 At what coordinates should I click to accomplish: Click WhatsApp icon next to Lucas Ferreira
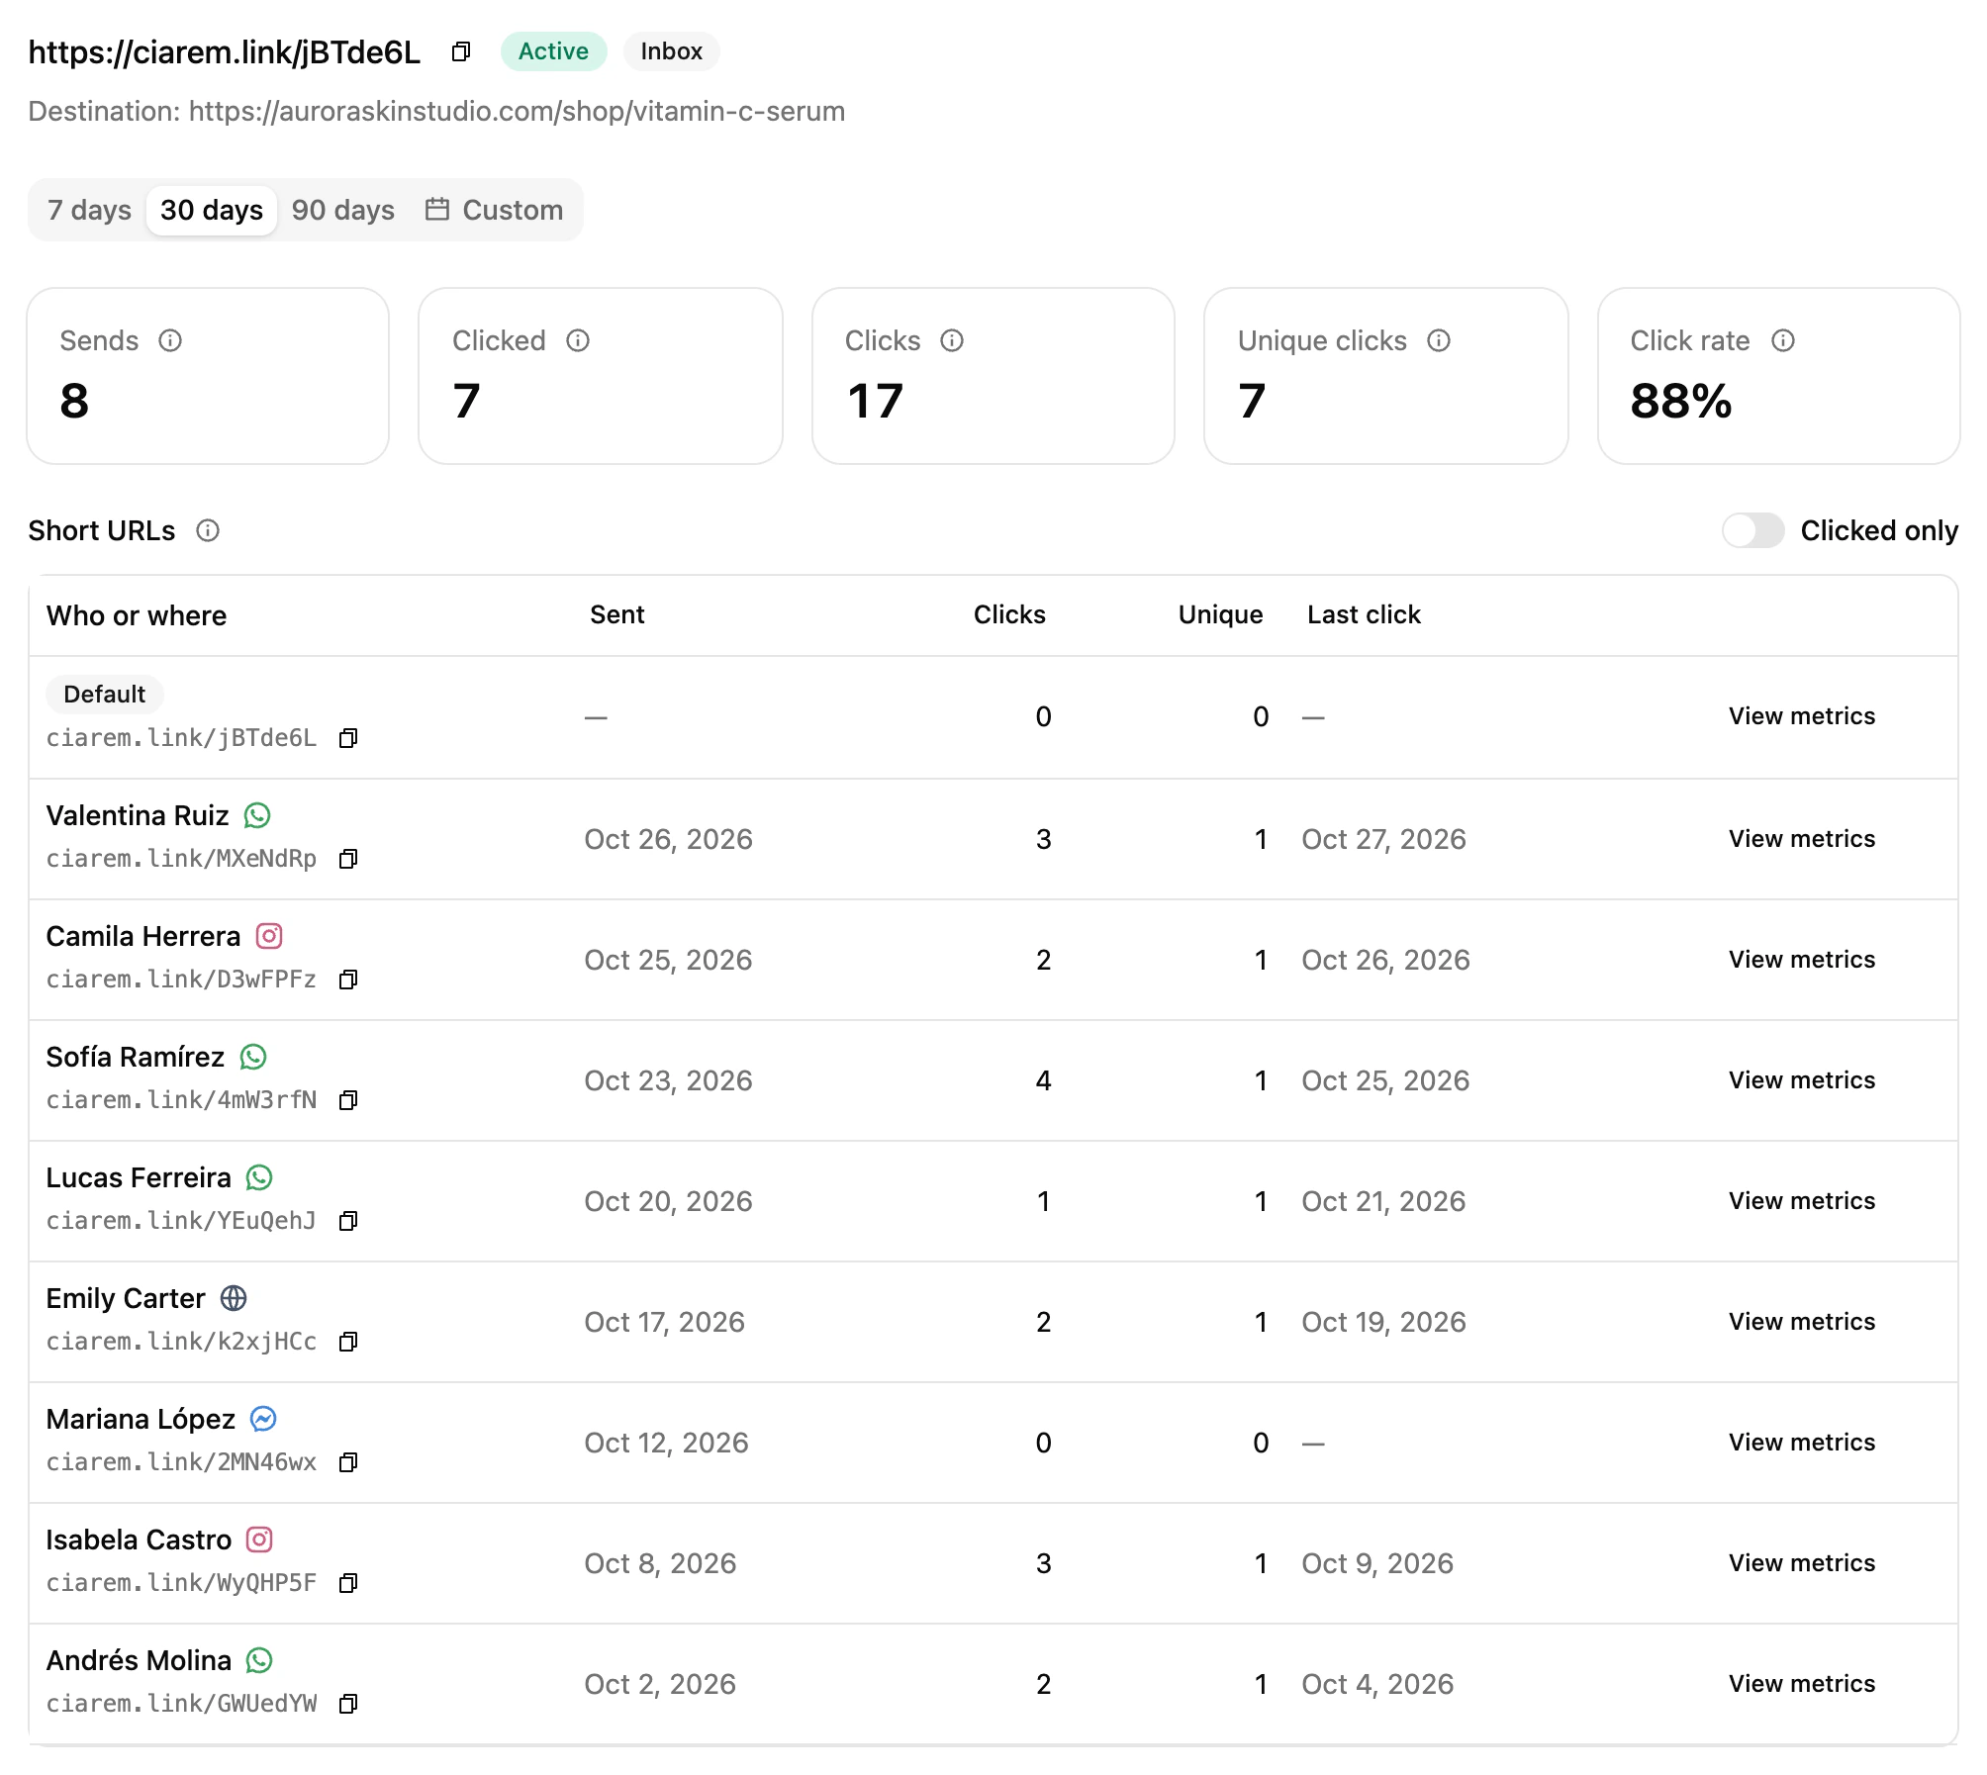[x=259, y=1177]
